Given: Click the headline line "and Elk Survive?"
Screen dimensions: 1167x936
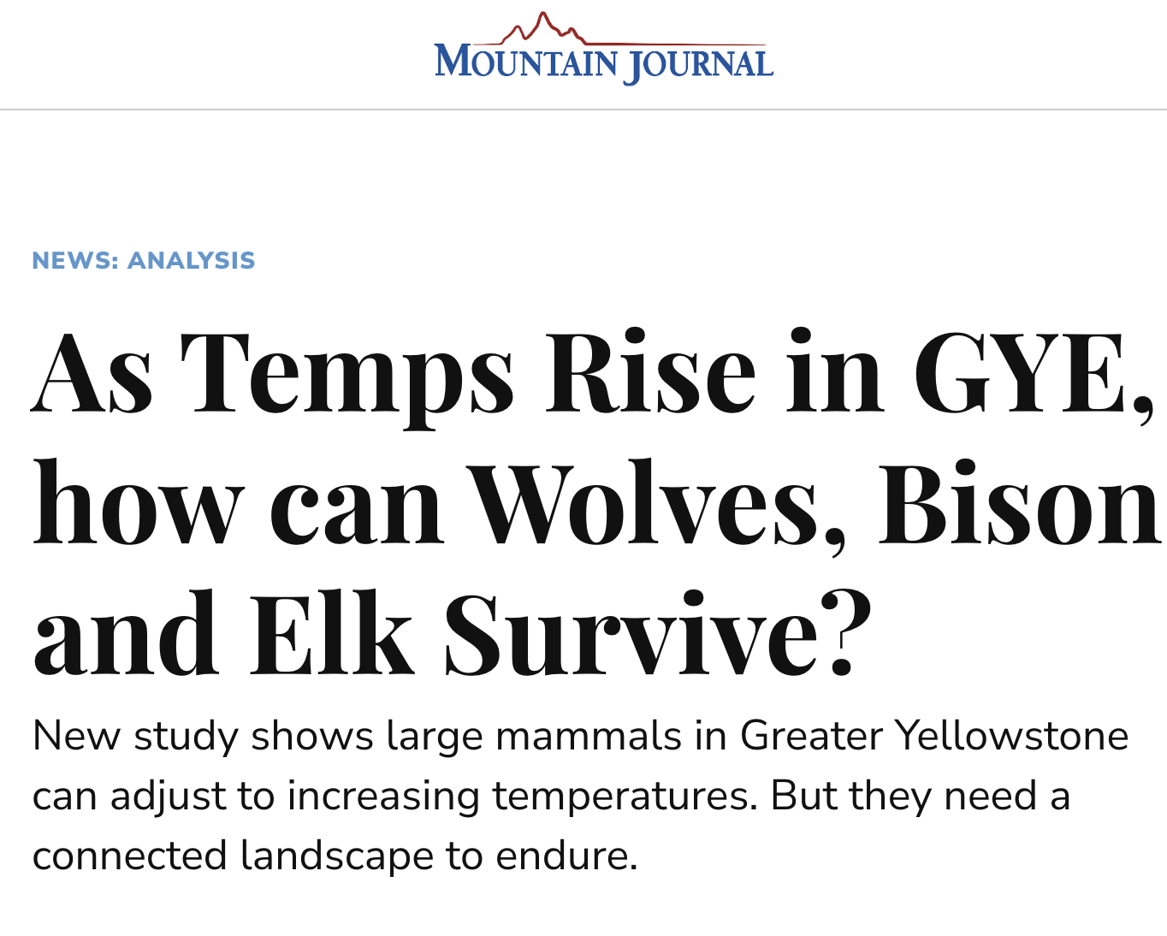Looking at the screenshot, I should point(453,634).
